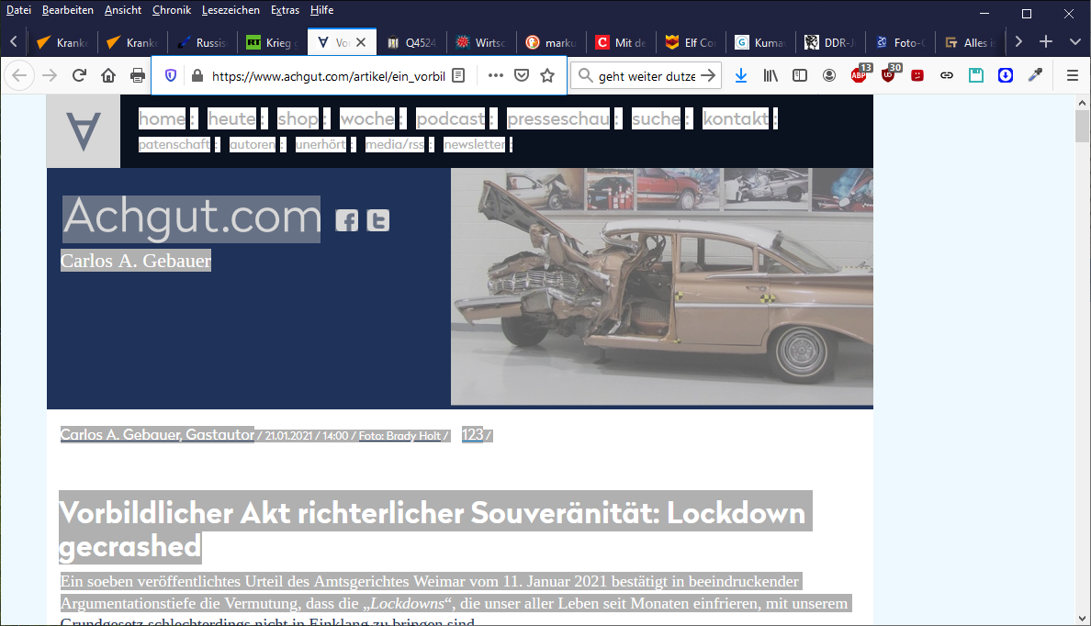Open the newsletter link
The image size is (1091, 626).
(475, 145)
